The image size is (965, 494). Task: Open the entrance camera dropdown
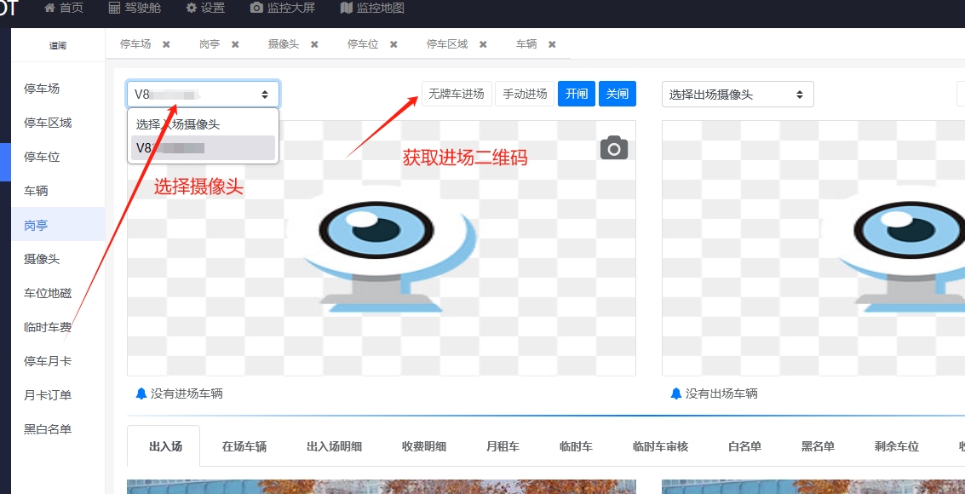click(x=203, y=95)
